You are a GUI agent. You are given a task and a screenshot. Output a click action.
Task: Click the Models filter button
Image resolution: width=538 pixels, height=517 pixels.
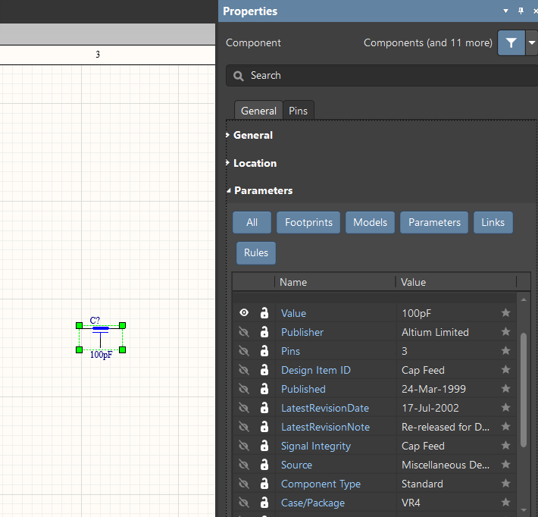click(370, 222)
